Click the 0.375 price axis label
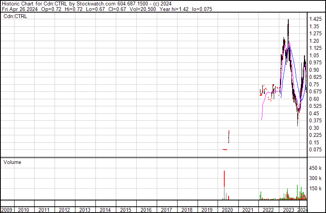The width and height of the screenshot is (326, 213). [315, 120]
